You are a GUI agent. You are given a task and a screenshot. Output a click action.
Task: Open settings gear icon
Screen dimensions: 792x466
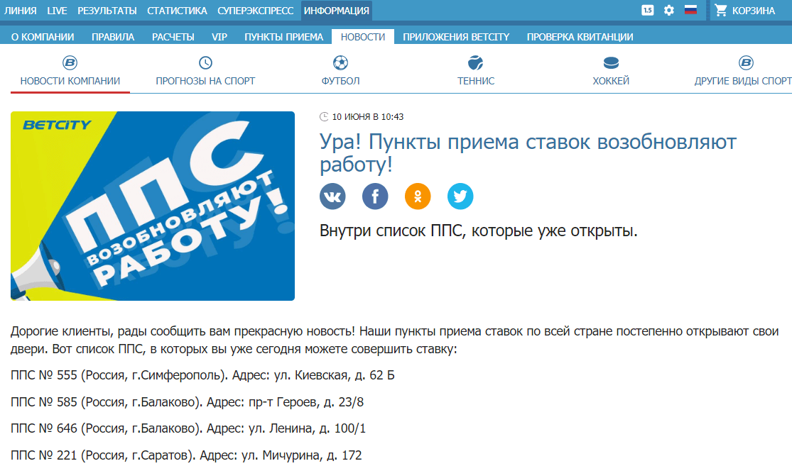coord(668,10)
